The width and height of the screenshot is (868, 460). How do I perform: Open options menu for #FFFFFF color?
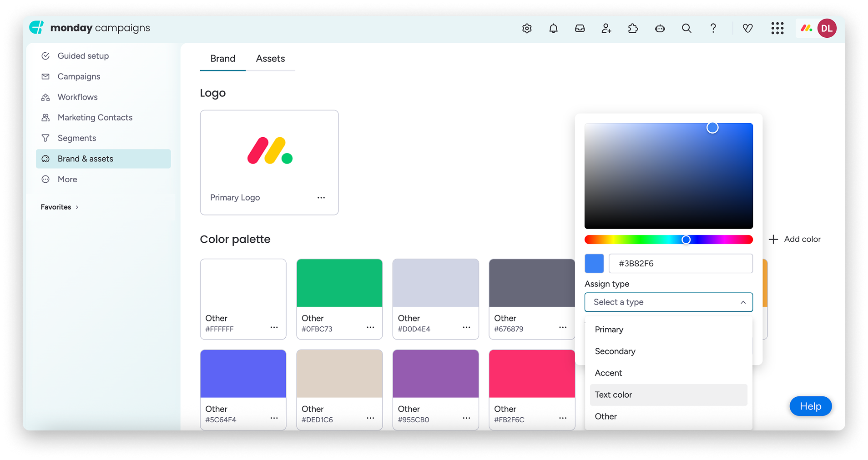tap(274, 327)
